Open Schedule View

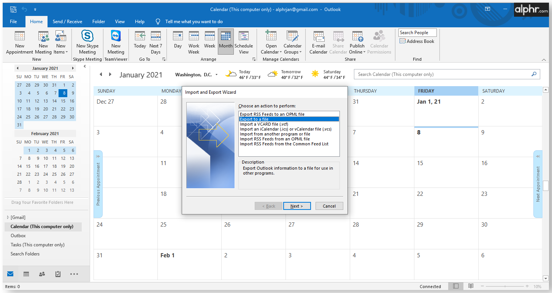pos(244,43)
